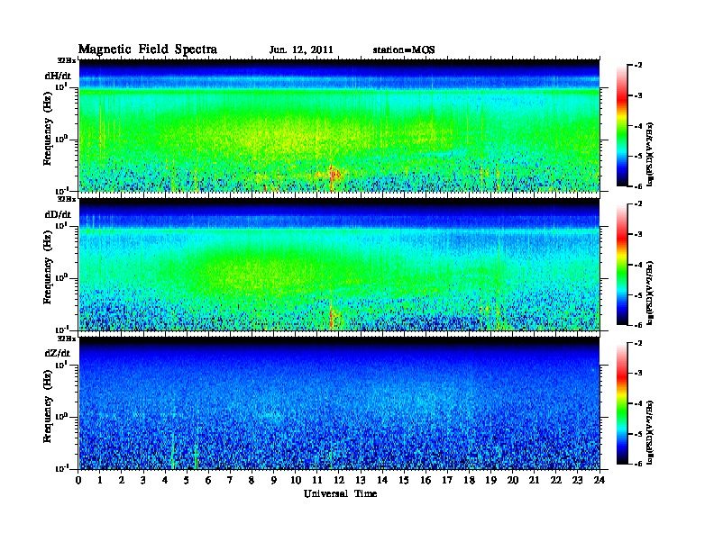The image size is (714, 551).
Task: Click hour tick label 4 on the time axis
Action: coord(165,481)
